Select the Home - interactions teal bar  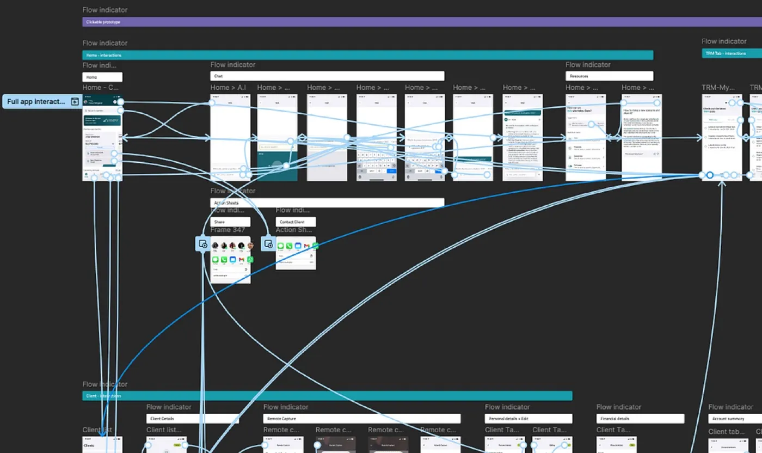point(367,55)
